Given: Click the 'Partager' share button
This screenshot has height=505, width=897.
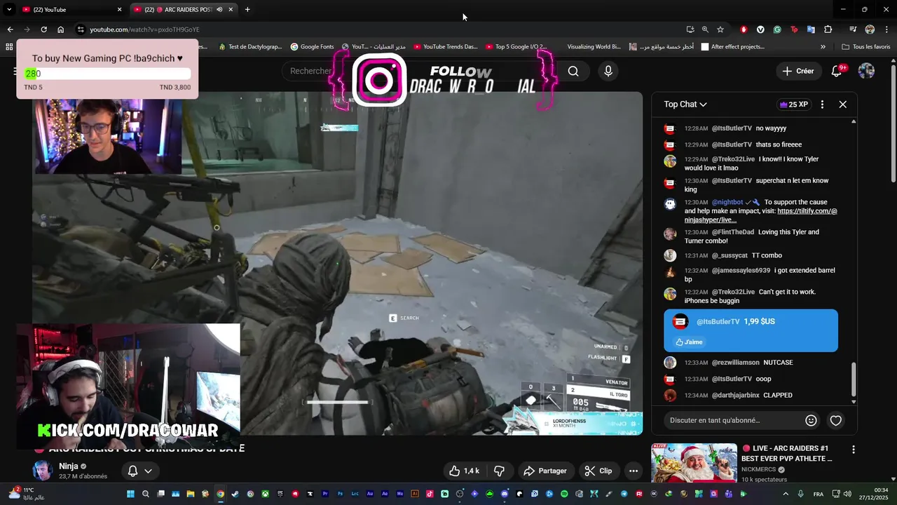Looking at the screenshot, I should (545, 471).
